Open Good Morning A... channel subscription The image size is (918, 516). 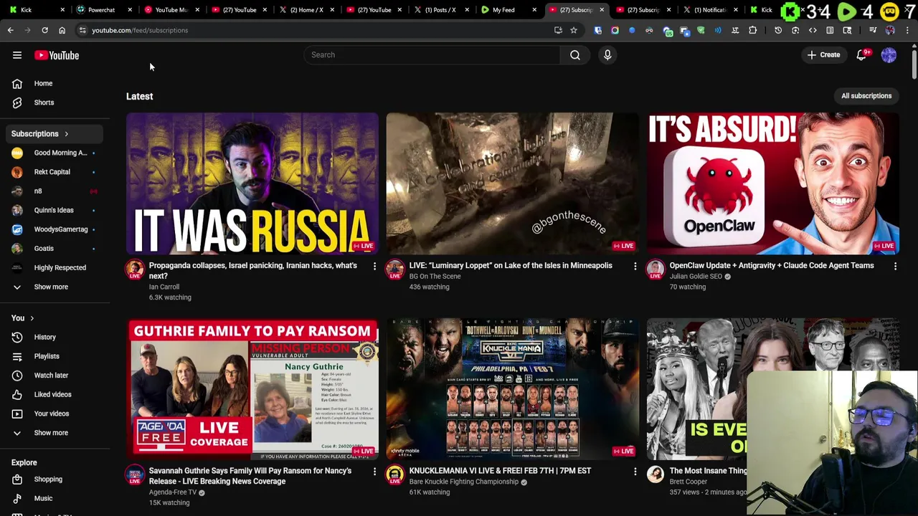tap(55, 153)
